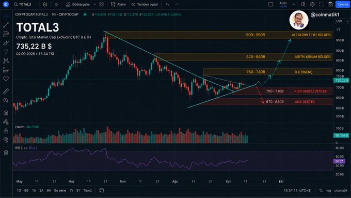Select the brush drawing tool

click(6, 43)
